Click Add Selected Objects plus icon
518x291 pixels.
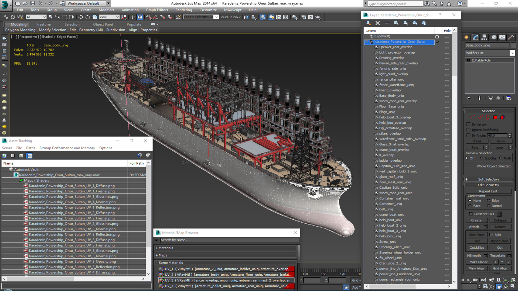(x=387, y=23)
